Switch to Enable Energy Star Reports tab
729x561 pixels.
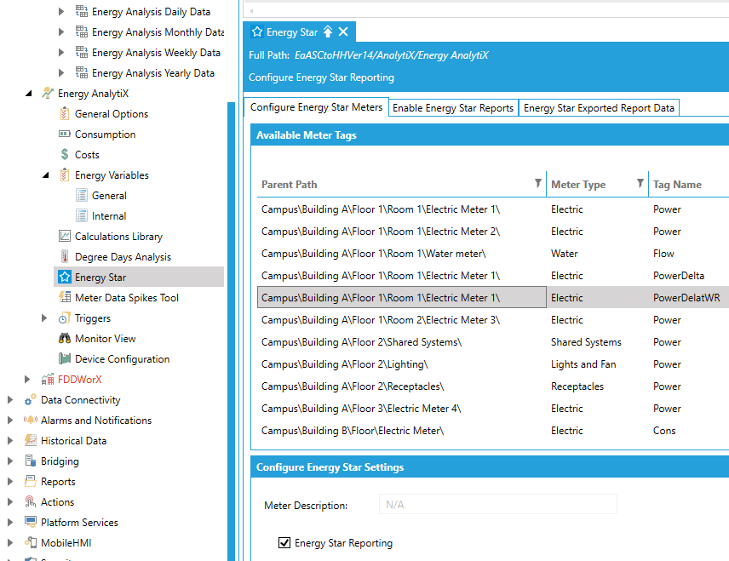click(x=453, y=108)
